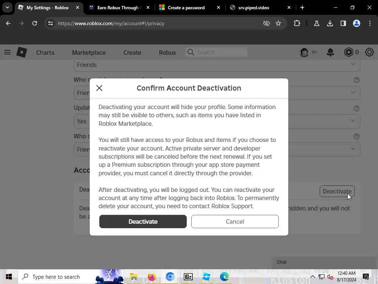378x284 pixels.
Task: Open File Explorer from taskbar
Action: (134, 277)
